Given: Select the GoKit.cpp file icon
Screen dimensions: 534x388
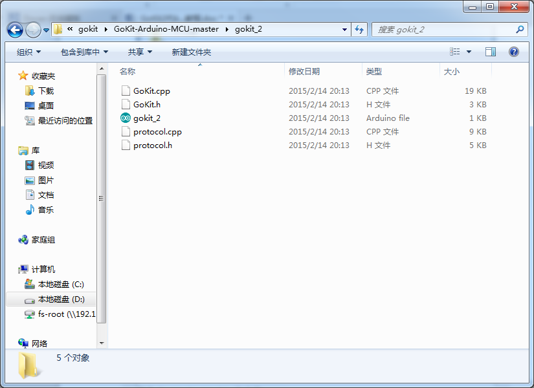Looking at the screenshot, I should (126, 91).
